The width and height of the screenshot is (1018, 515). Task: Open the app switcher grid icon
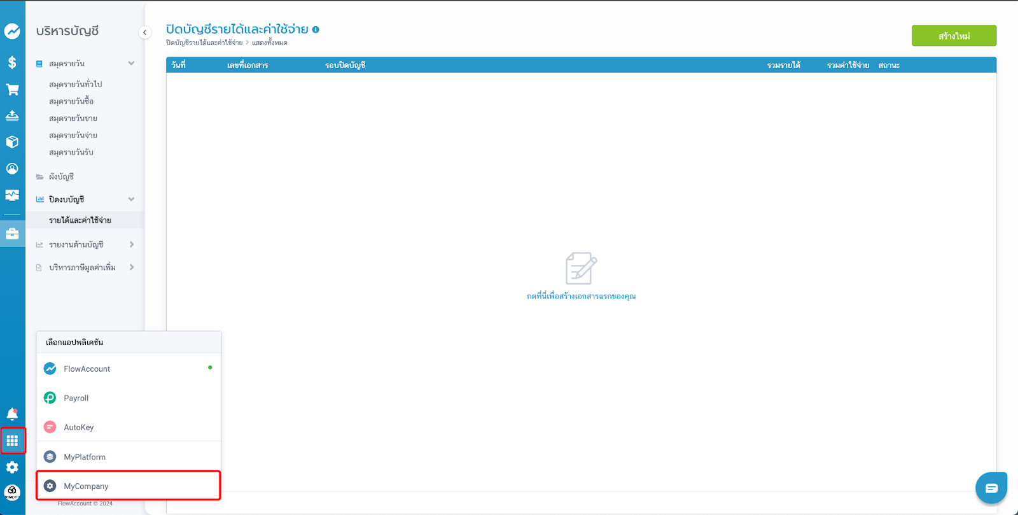point(12,441)
